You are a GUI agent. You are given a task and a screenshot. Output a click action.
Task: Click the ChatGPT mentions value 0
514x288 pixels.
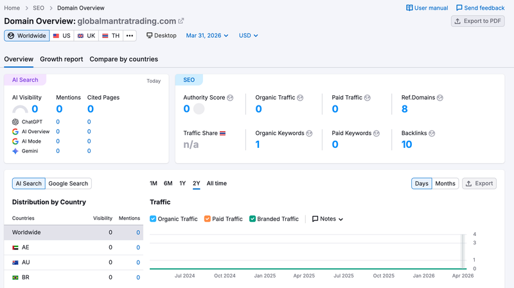[58, 122]
